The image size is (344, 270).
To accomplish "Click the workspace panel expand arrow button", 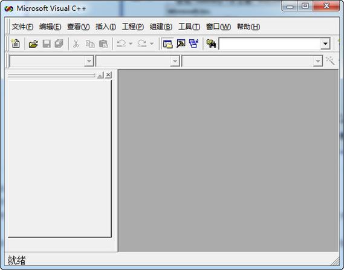I will click(x=100, y=75).
